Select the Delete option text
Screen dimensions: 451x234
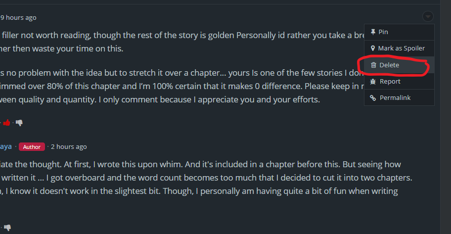pos(389,65)
